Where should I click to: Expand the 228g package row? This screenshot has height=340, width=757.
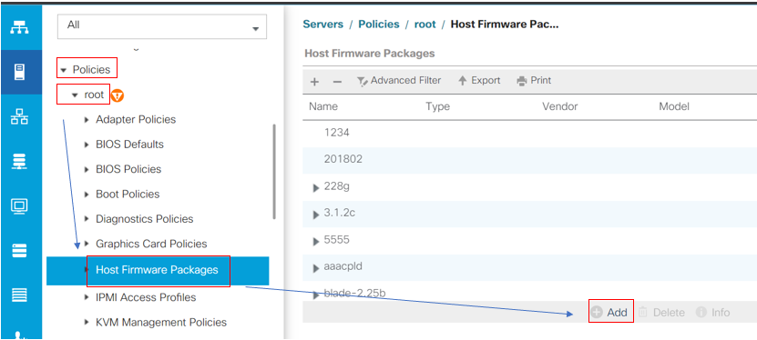point(316,188)
